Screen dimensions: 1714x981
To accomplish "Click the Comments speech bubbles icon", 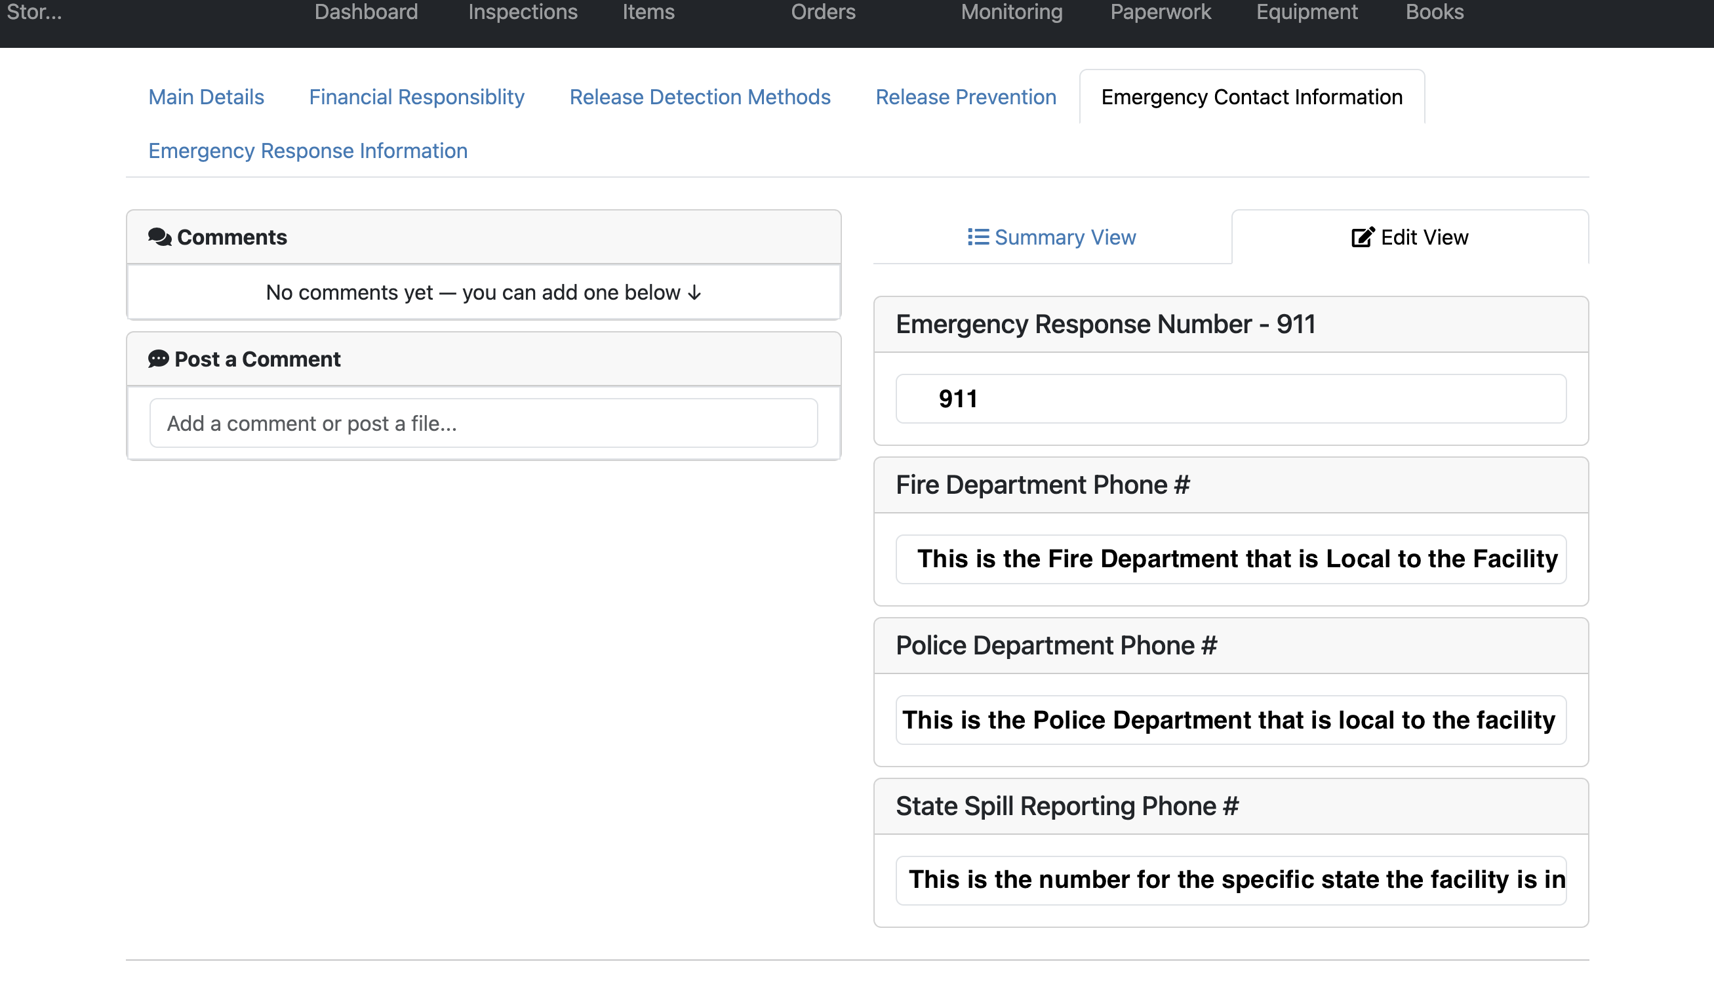I will 160,237.
